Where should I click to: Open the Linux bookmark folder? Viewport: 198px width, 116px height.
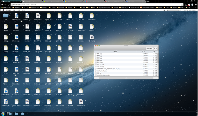[x=166, y=7]
